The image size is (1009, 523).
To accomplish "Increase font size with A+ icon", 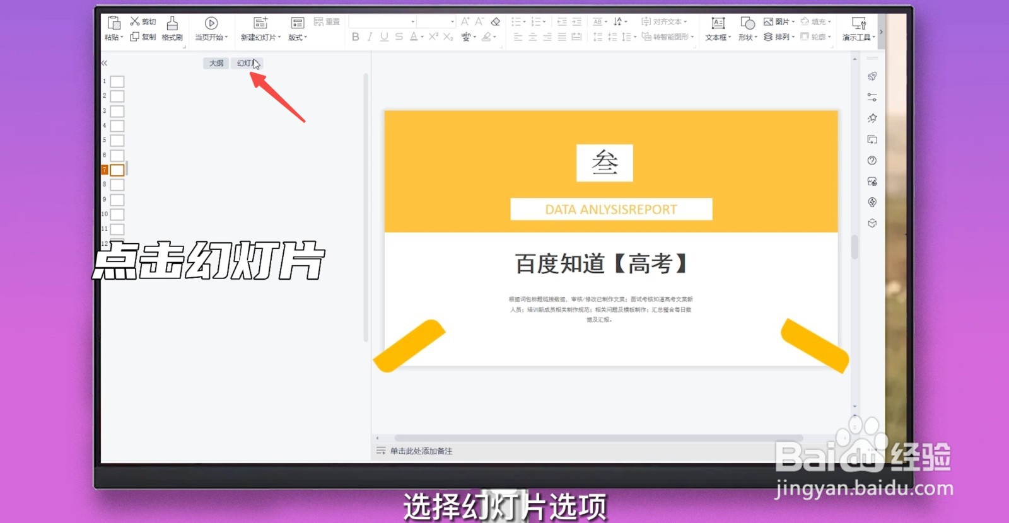I will [x=465, y=21].
